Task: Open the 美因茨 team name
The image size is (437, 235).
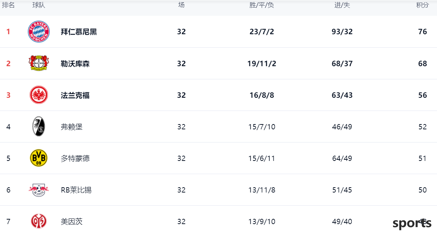Action: [72, 221]
